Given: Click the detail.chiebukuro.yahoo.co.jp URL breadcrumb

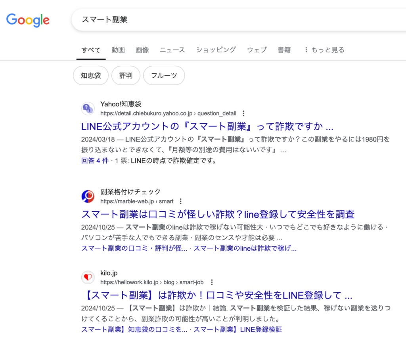Looking at the screenshot, I should pos(168,113).
